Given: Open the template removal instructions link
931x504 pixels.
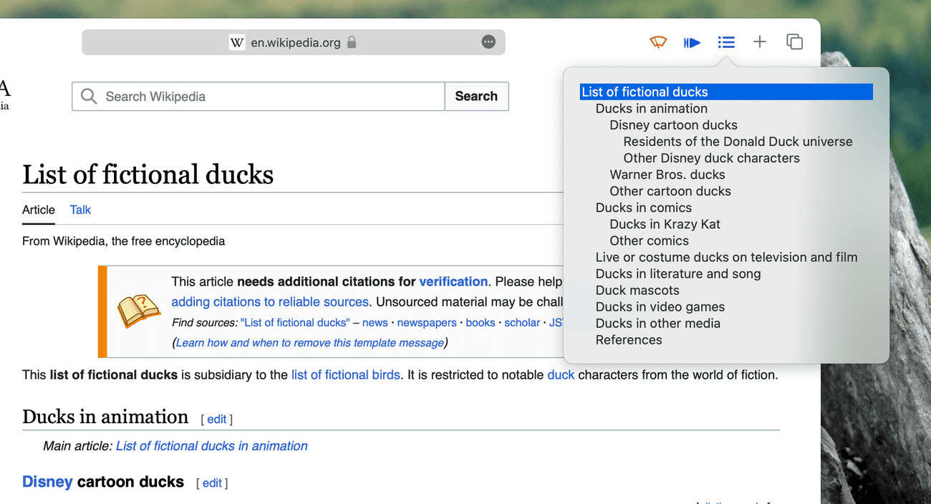Looking at the screenshot, I should coord(309,342).
